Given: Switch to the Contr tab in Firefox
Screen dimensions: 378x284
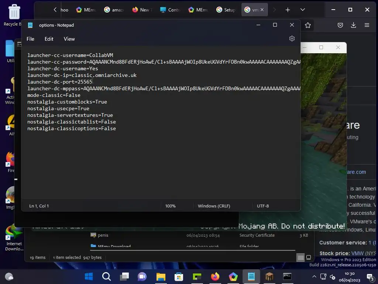Looking at the screenshot, I should (170, 10).
